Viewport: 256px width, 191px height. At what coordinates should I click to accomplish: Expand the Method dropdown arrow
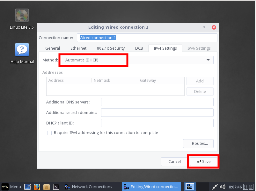tap(208, 60)
